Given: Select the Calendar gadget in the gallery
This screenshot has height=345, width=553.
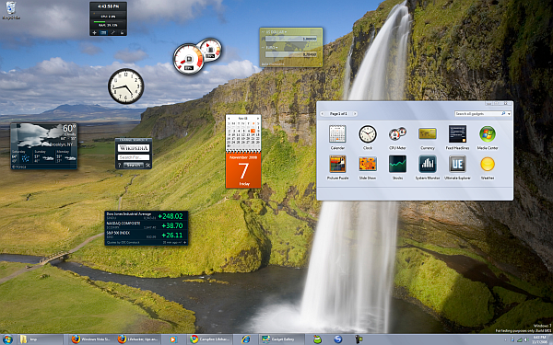Looking at the screenshot, I should pyautogui.click(x=337, y=137).
